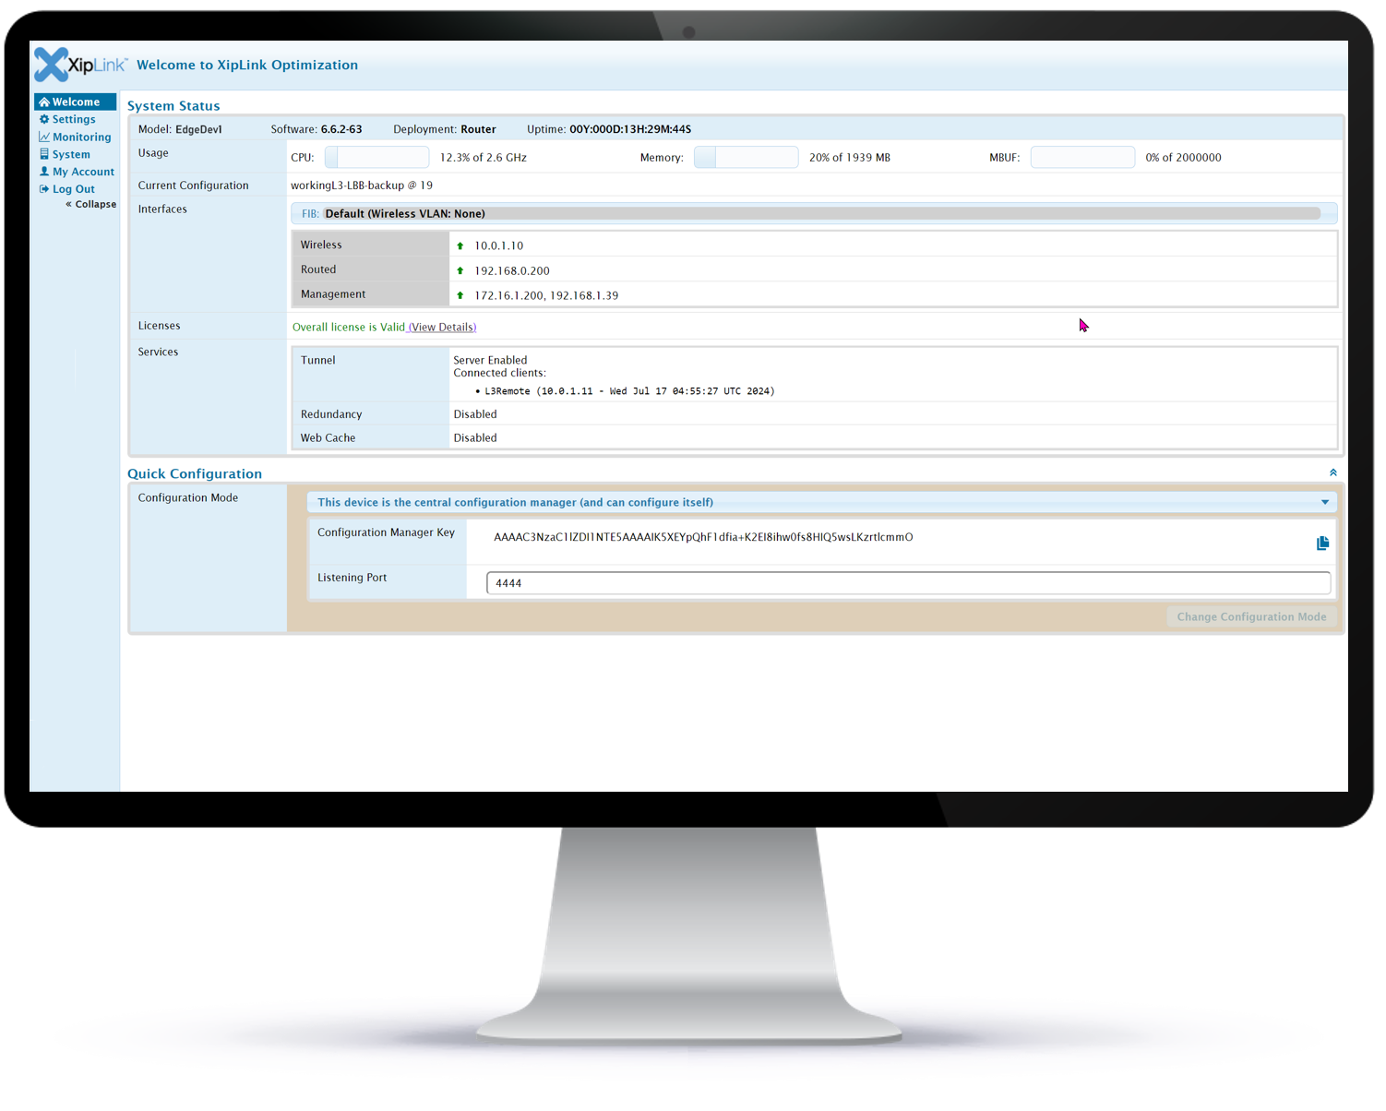Screen dimensions: 1386x1111
Task: Open the Monitoring menu item
Action: pyautogui.click(x=81, y=137)
